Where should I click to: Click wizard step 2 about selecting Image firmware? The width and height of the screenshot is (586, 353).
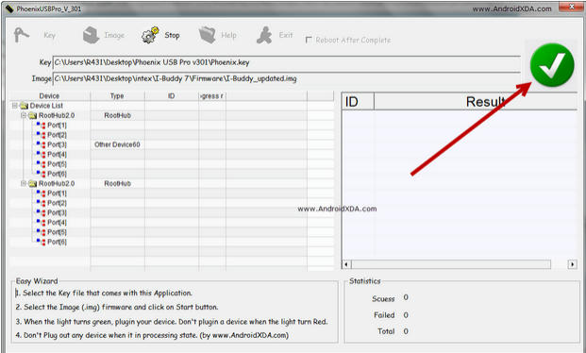click(x=117, y=307)
